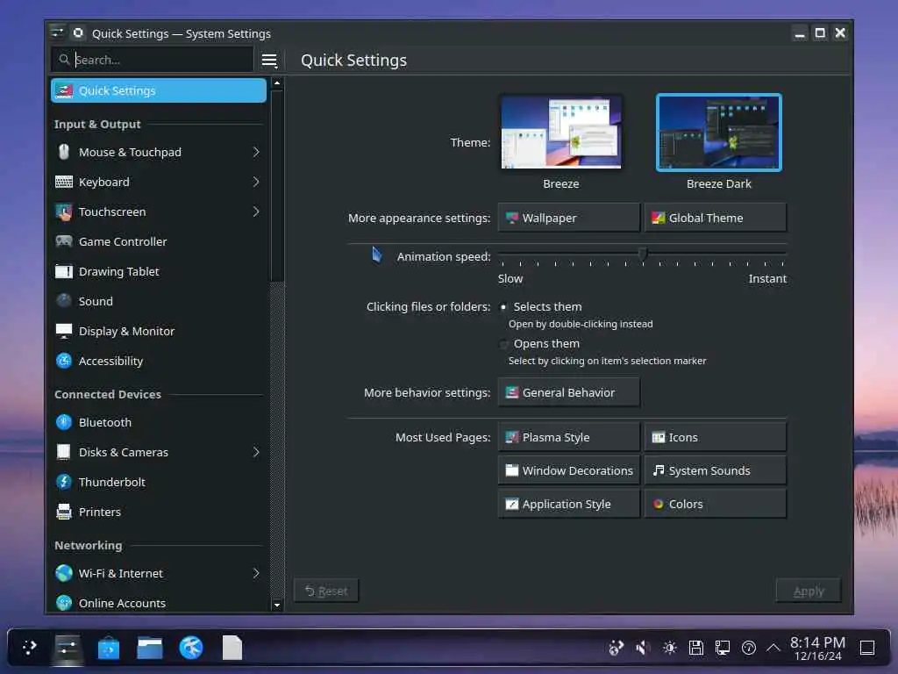Click the Online Accounts icon
This screenshot has width=898, height=674.
pyautogui.click(x=64, y=603)
